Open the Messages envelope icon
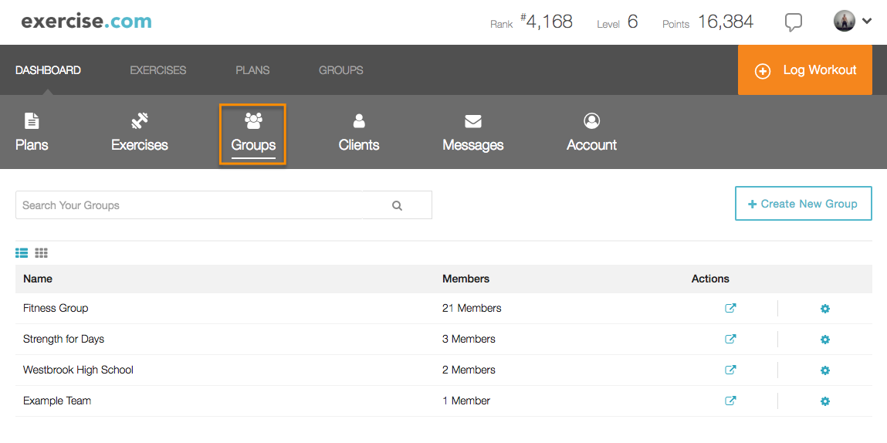Viewport: 887px width, 443px height. 473,121
